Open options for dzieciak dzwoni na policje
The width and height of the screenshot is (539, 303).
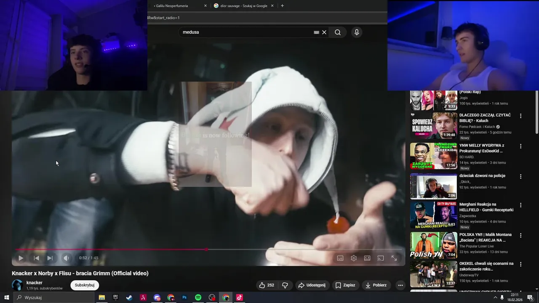(x=520, y=176)
